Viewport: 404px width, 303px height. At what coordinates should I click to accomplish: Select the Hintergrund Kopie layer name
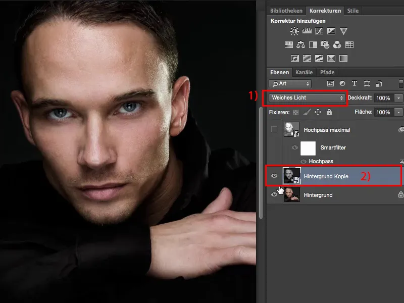326,176
